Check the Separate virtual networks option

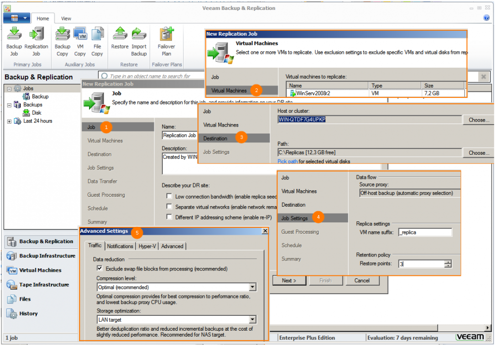click(x=169, y=207)
